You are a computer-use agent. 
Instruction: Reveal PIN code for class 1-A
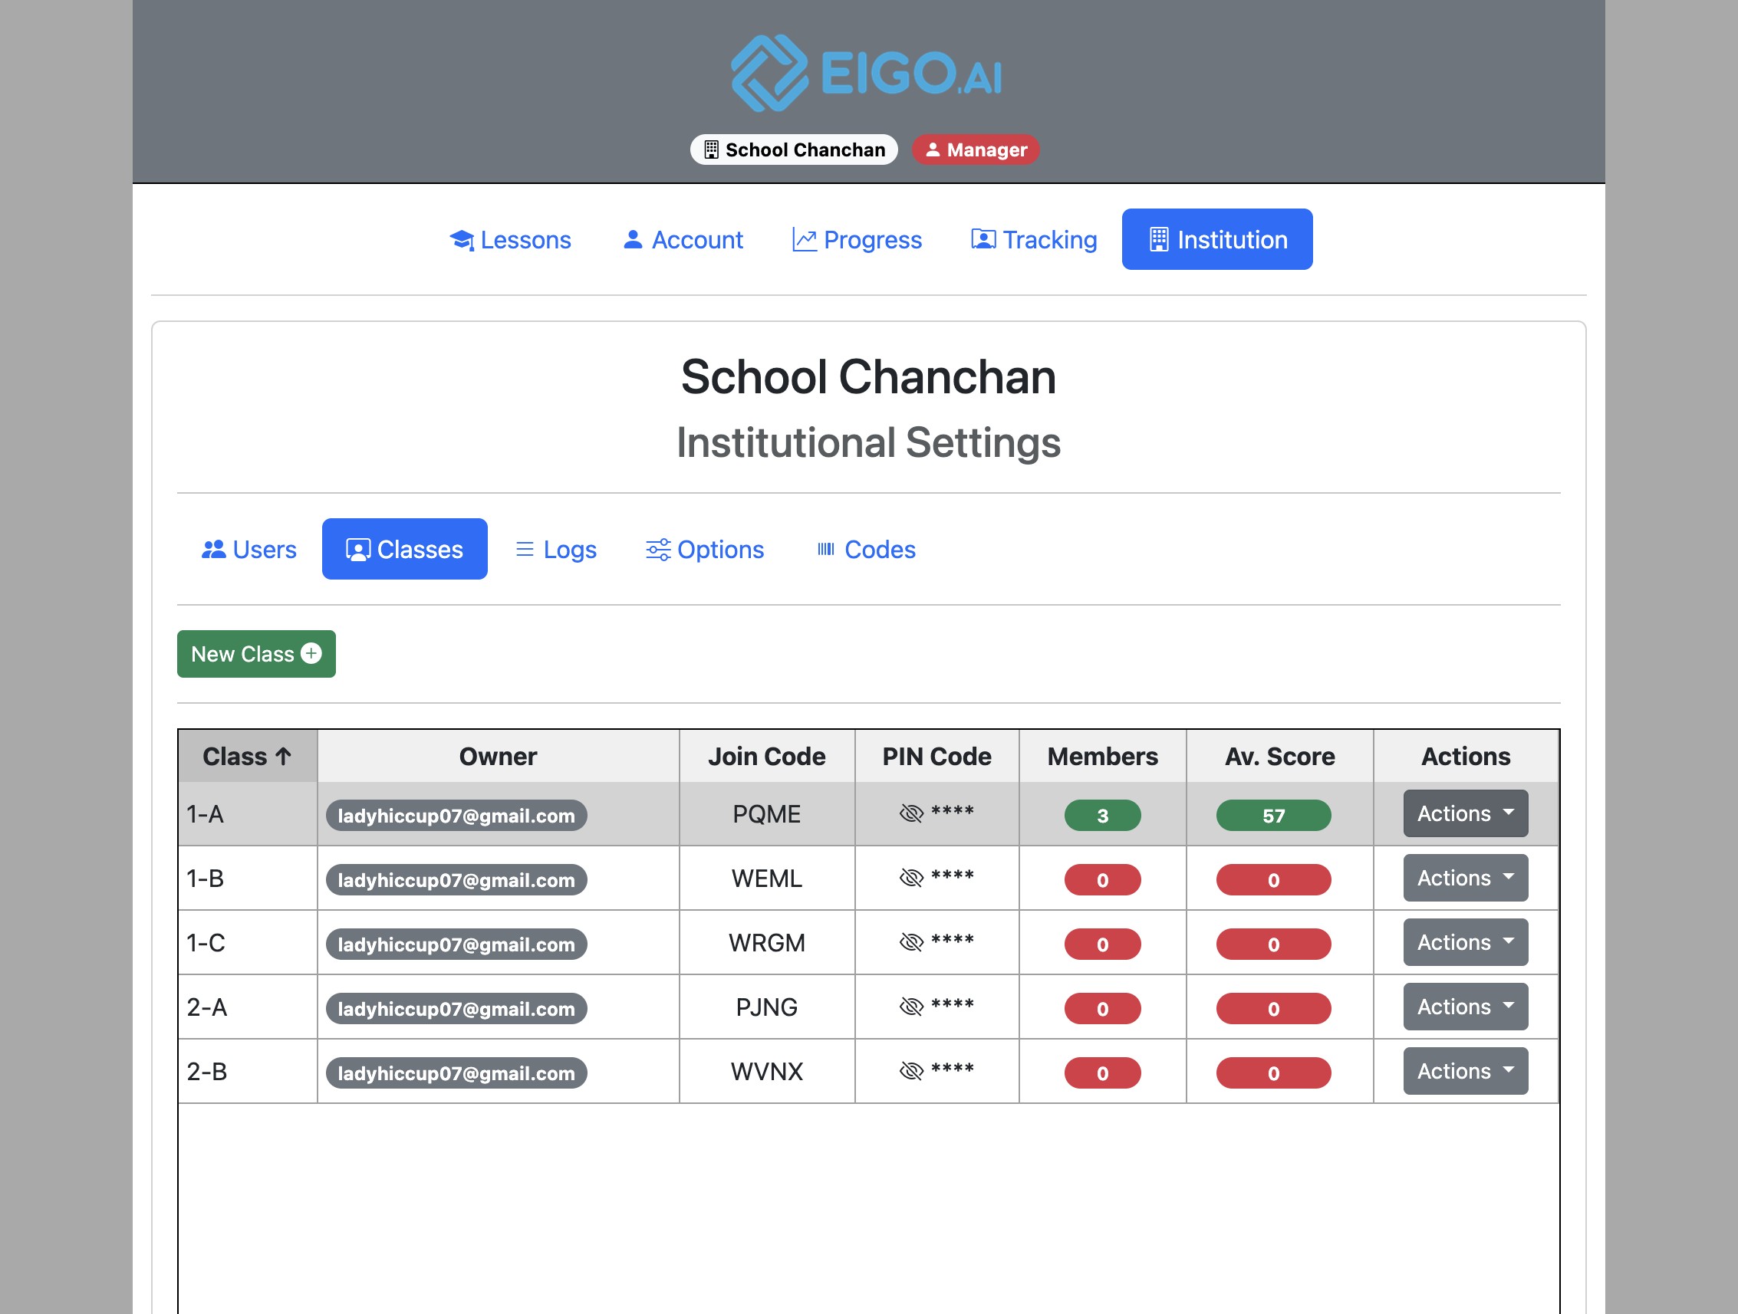[x=910, y=813]
